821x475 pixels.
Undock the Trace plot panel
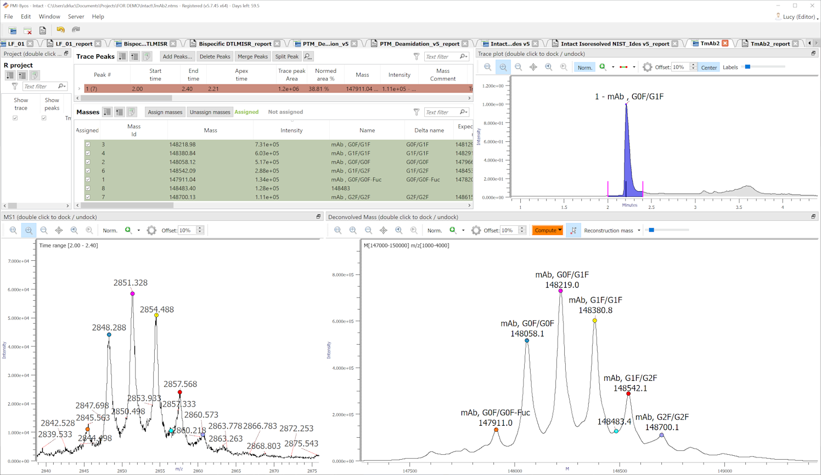pos(813,54)
